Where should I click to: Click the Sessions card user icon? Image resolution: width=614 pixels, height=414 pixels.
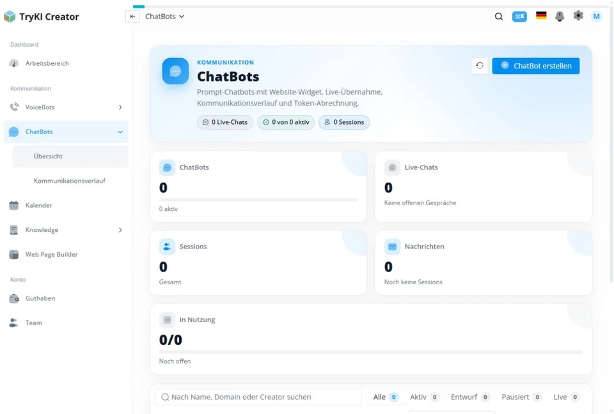click(167, 247)
